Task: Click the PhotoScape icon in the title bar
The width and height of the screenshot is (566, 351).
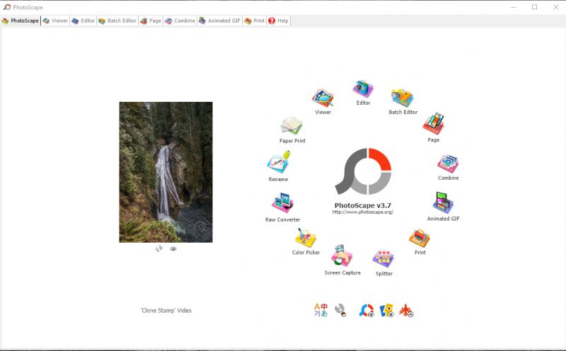Action: click(x=7, y=7)
